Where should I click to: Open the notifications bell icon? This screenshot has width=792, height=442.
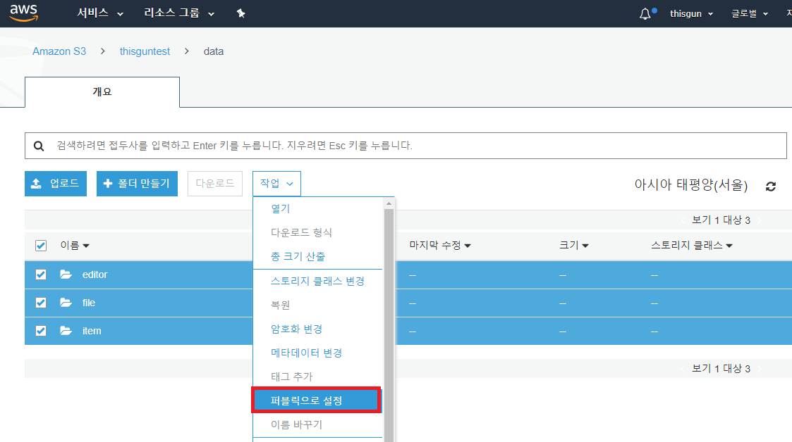[645, 14]
